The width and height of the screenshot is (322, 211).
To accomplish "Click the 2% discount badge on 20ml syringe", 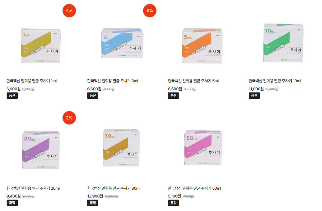I will point(69,118).
